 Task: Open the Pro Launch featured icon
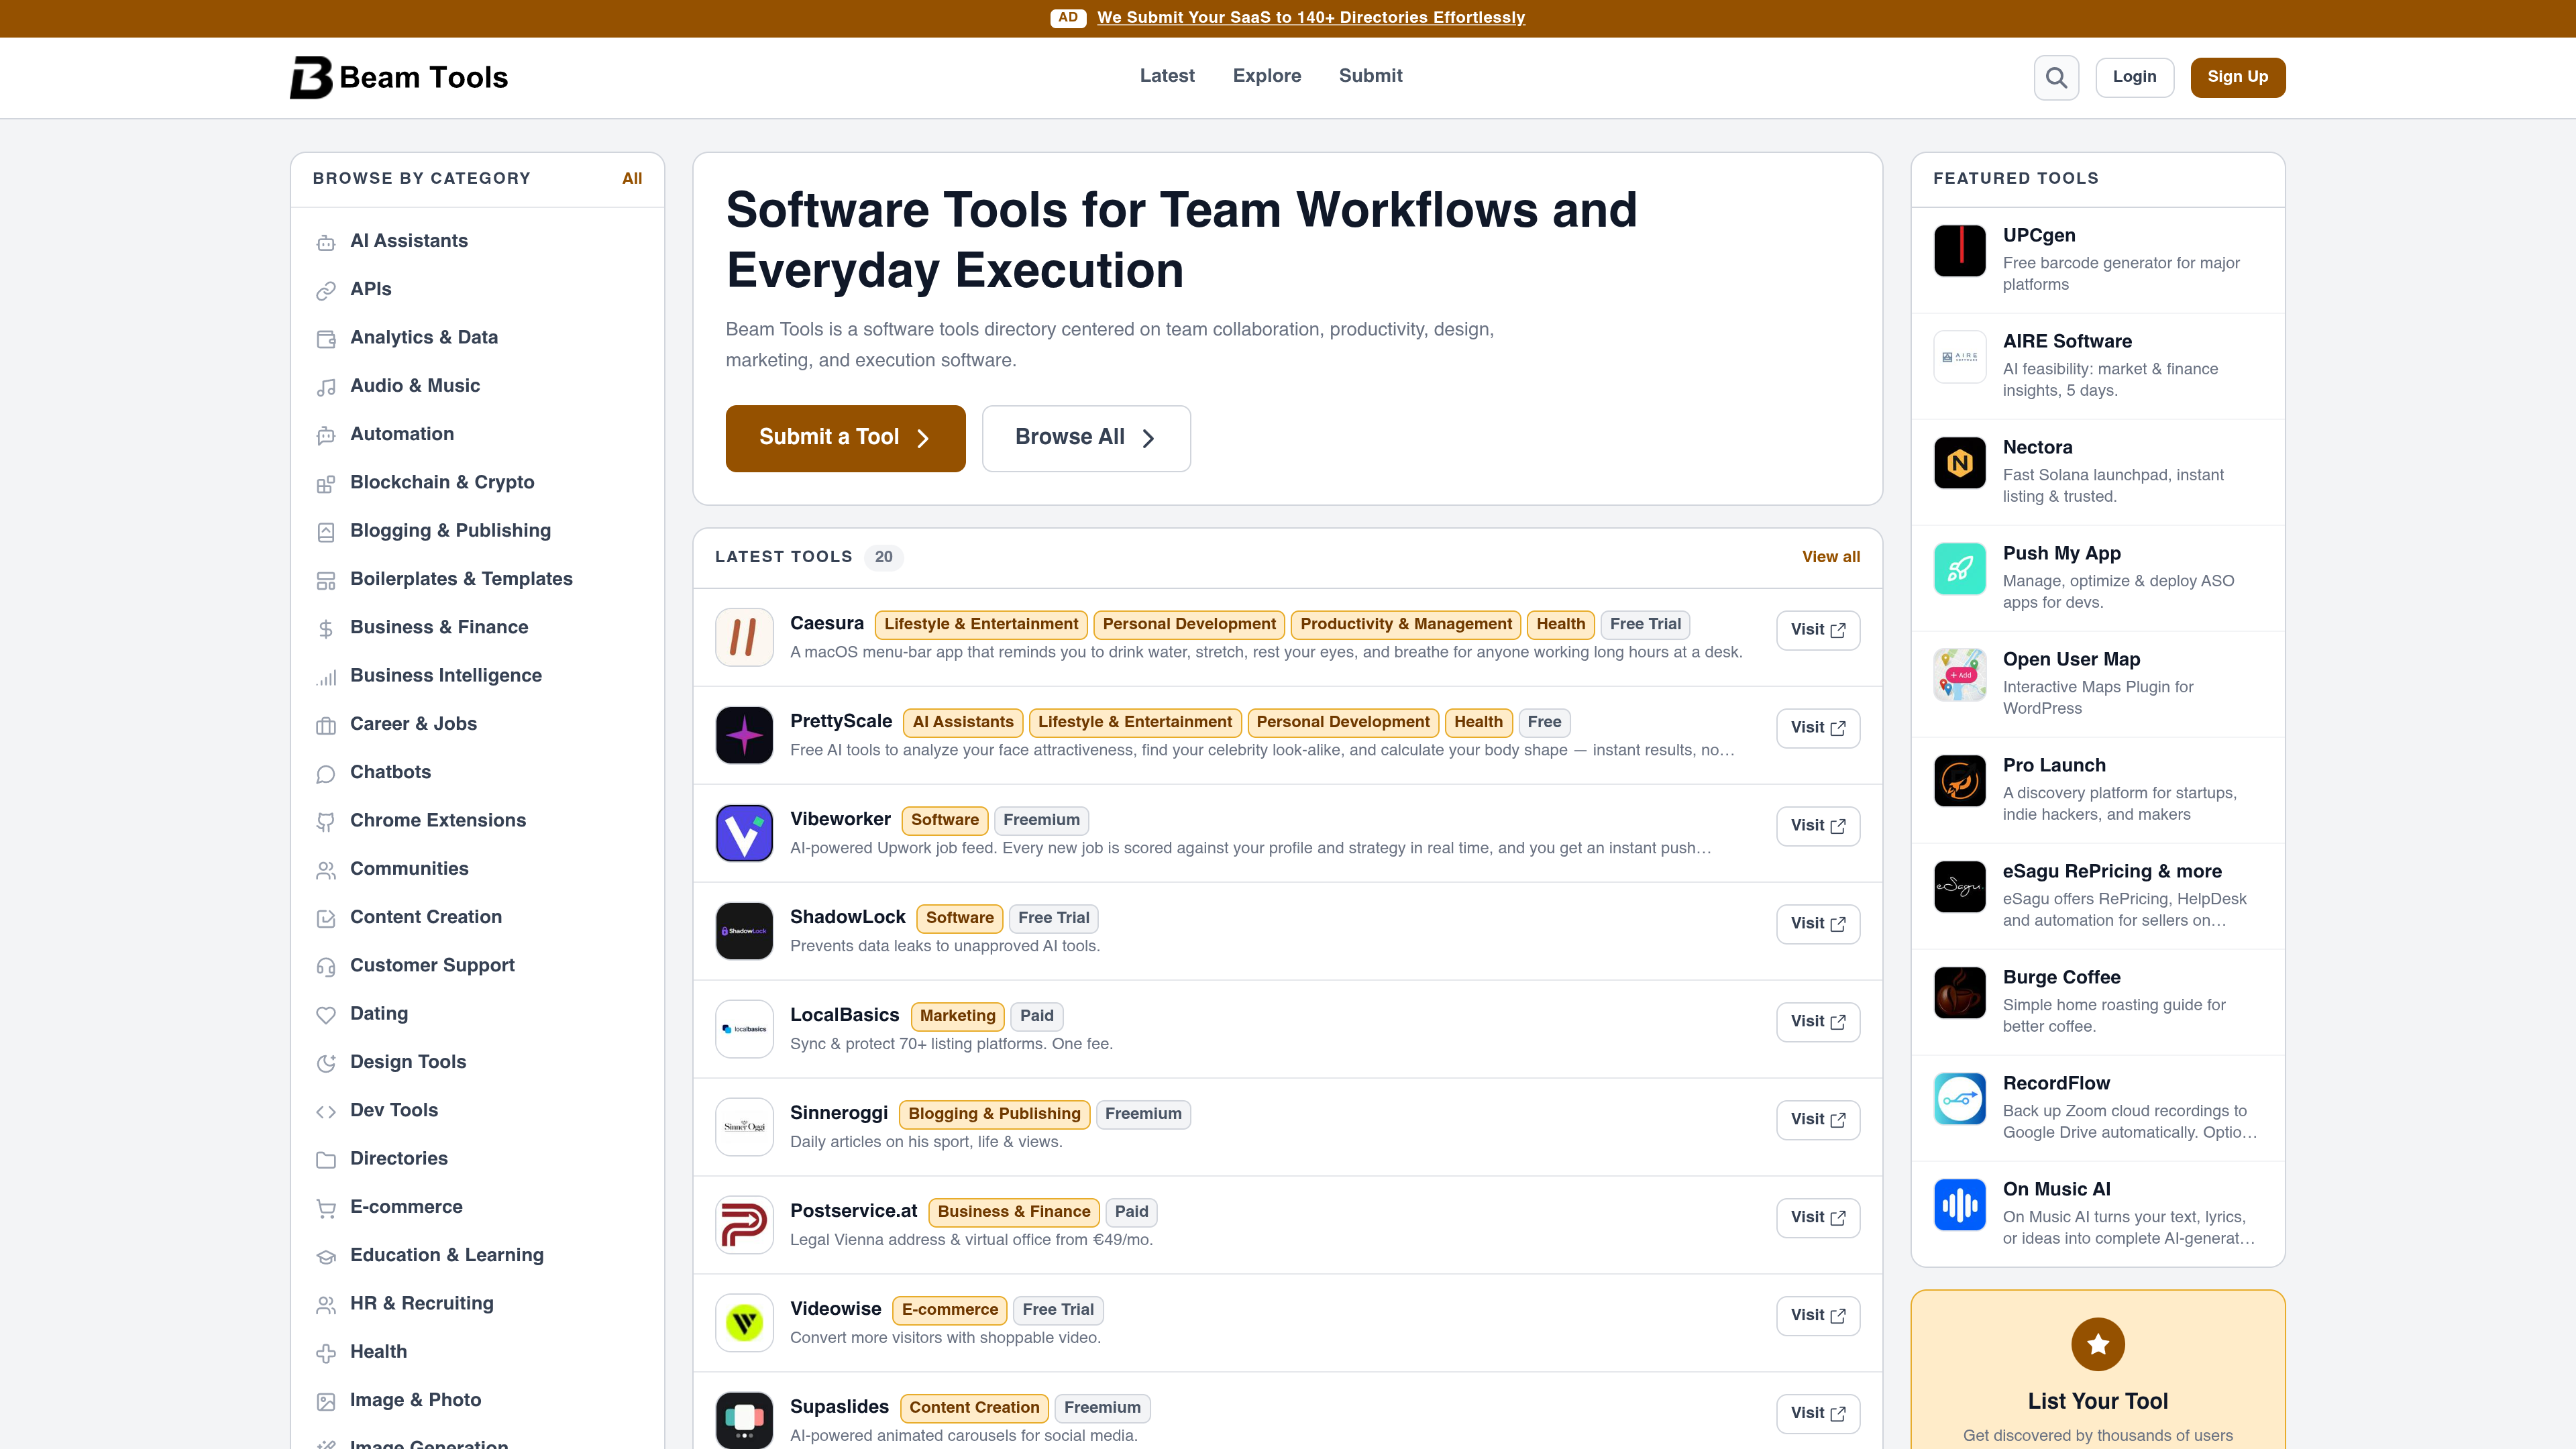(1960, 780)
